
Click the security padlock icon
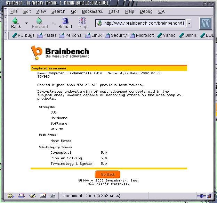pos(210,196)
